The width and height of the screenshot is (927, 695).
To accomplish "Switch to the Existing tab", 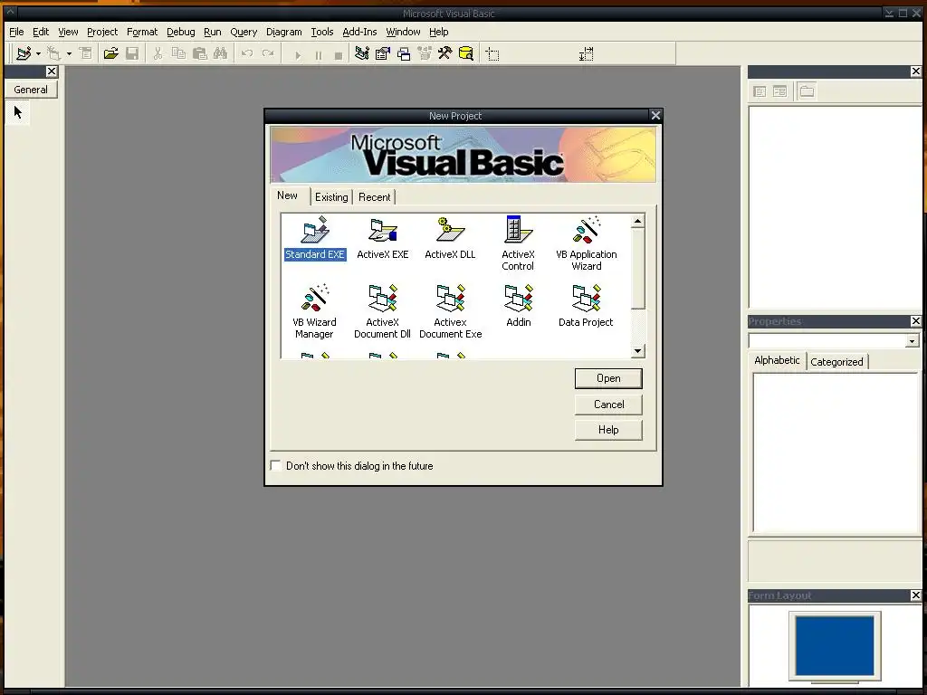I will click(x=331, y=197).
